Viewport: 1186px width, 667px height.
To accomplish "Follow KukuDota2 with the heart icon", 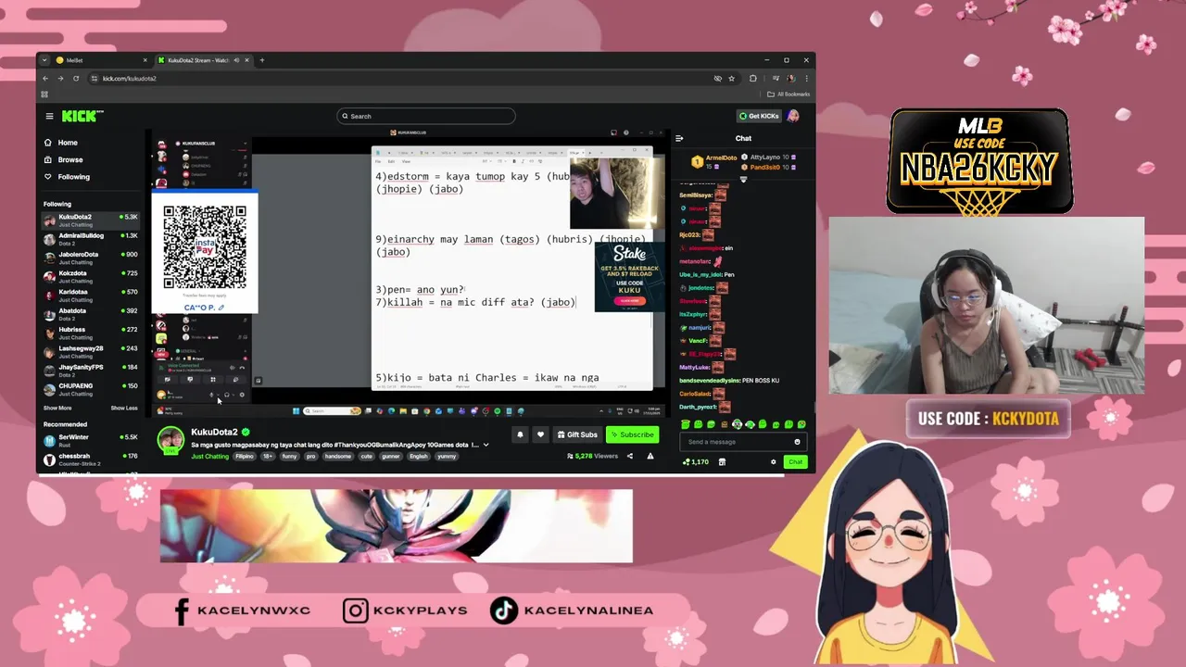I will pyautogui.click(x=540, y=434).
